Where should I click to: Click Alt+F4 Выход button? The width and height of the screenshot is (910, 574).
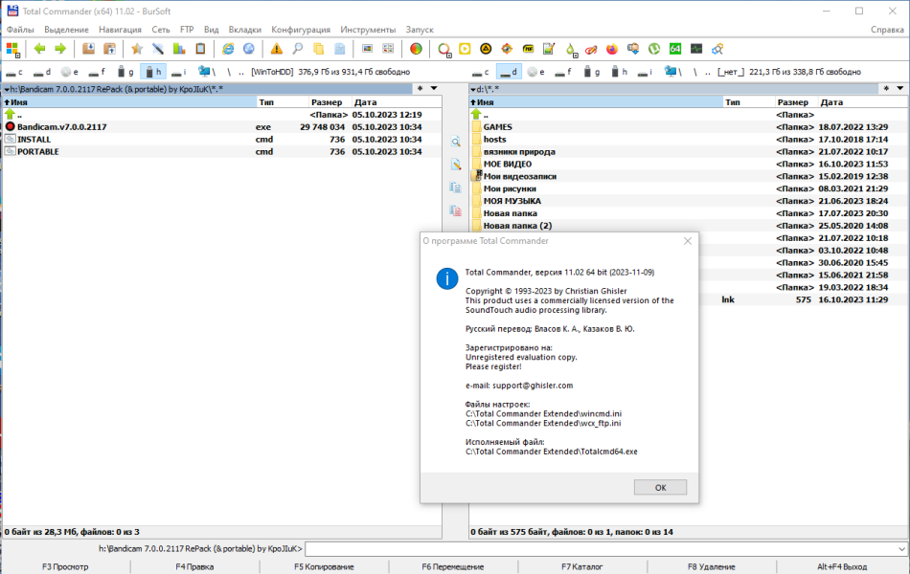click(x=842, y=567)
